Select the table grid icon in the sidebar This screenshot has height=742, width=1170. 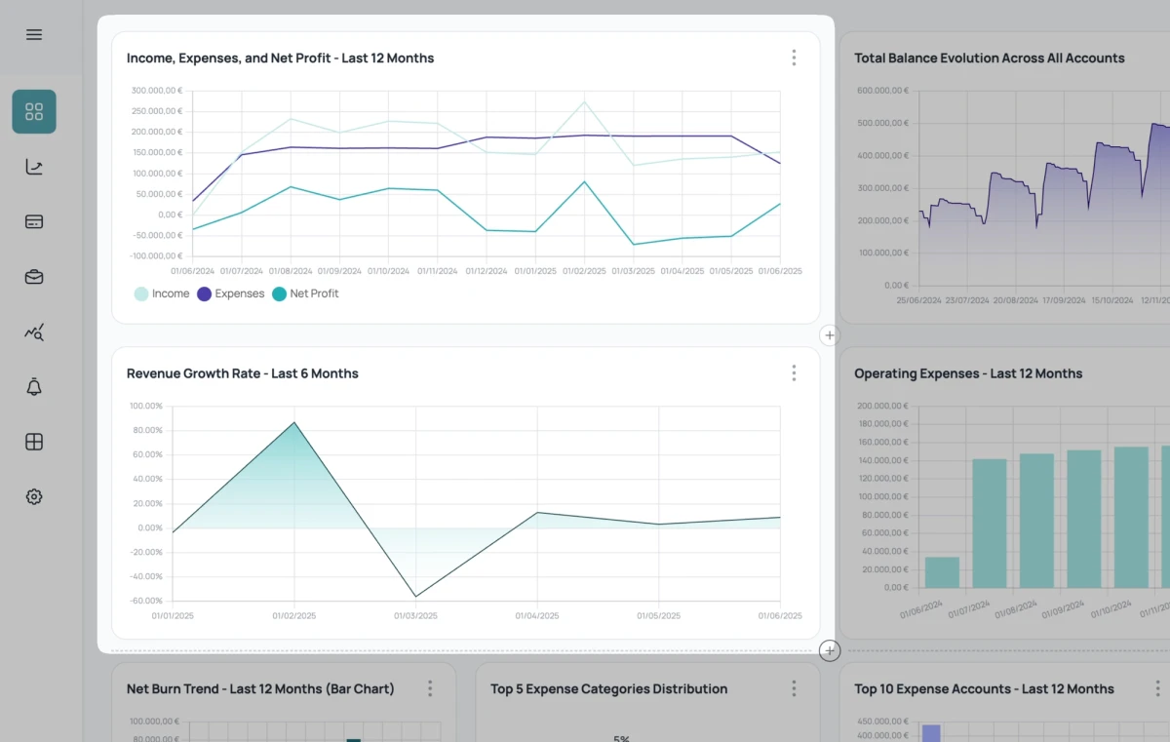tap(33, 442)
